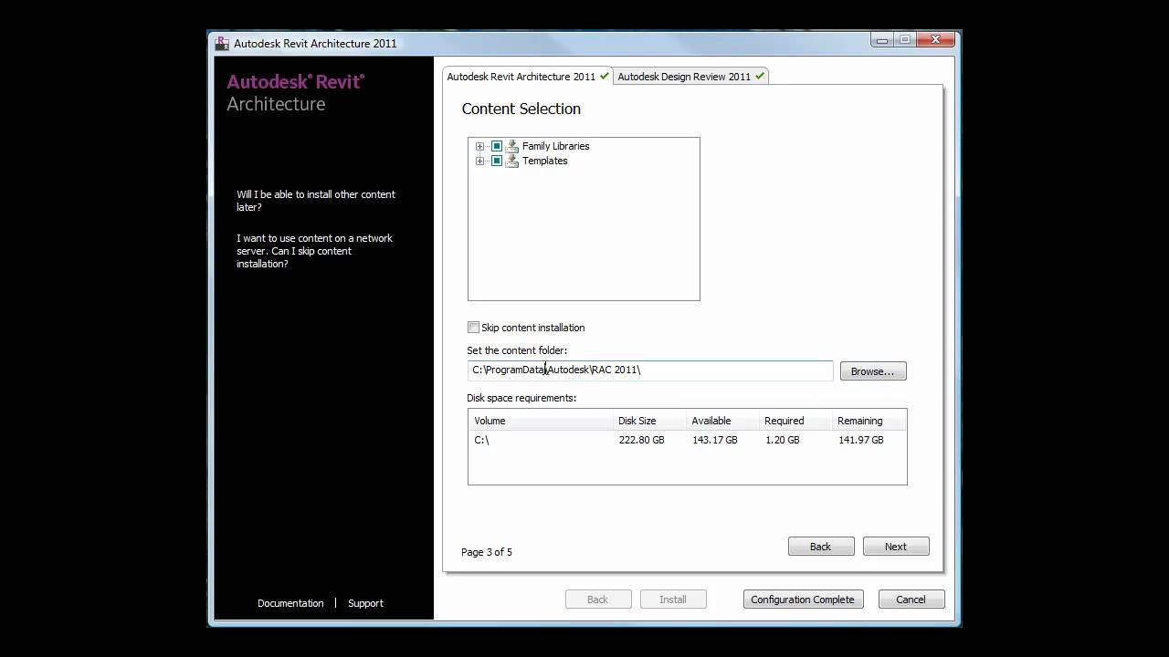Image resolution: width=1169 pixels, height=657 pixels.
Task: Click the green checkmark on the Design Review tab
Action: coord(760,76)
